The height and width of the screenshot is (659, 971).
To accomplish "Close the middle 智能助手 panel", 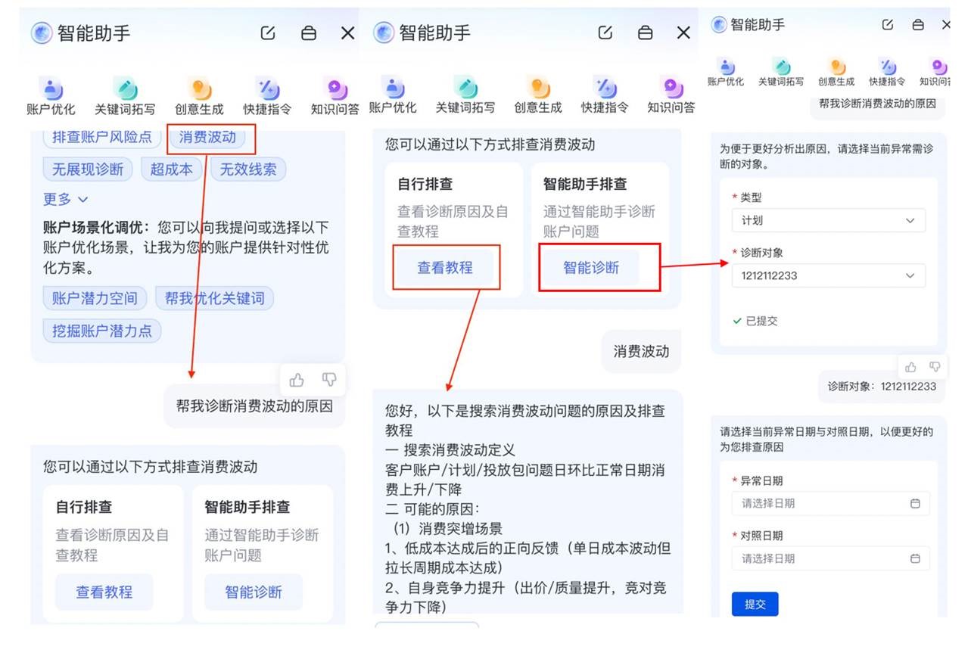I will 683,33.
